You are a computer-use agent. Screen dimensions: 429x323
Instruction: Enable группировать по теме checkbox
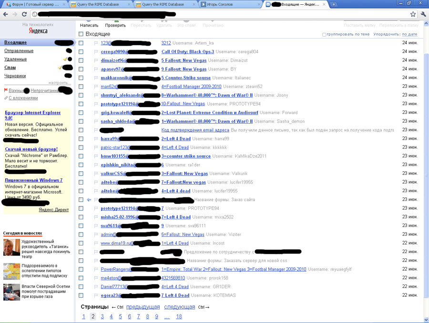point(324,34)
